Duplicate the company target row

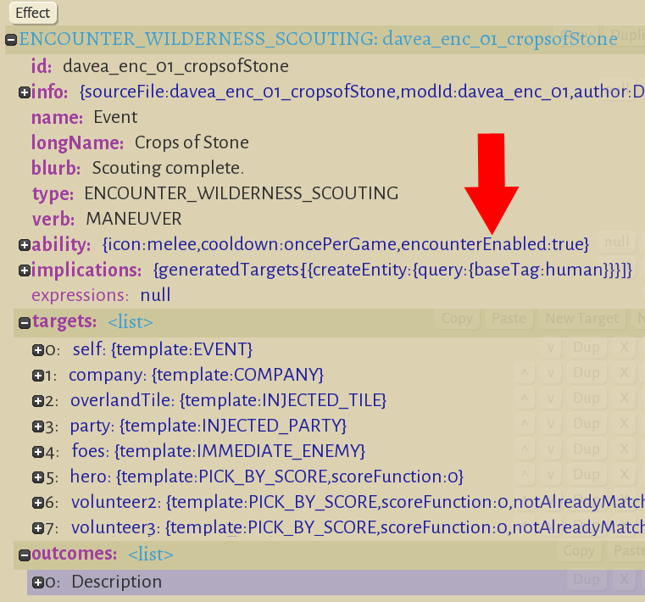click(586, 373)
